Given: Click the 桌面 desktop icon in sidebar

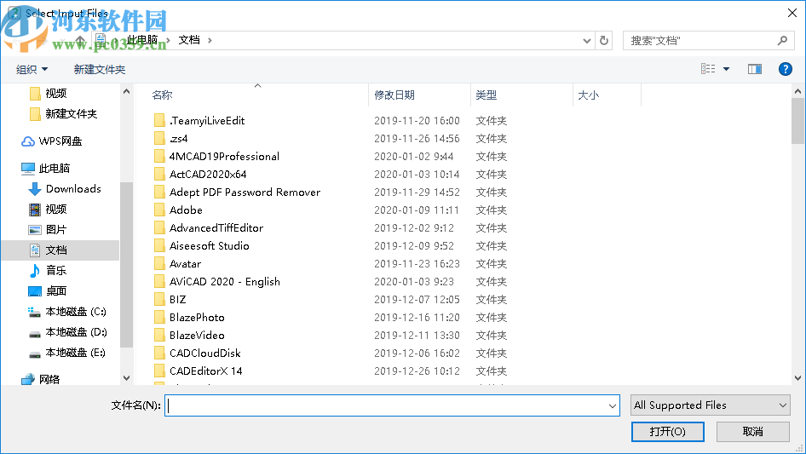Looking at the screenshot, I should 34,291.
